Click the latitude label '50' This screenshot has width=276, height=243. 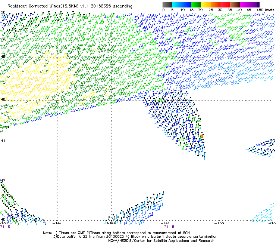tap(3, 12)
